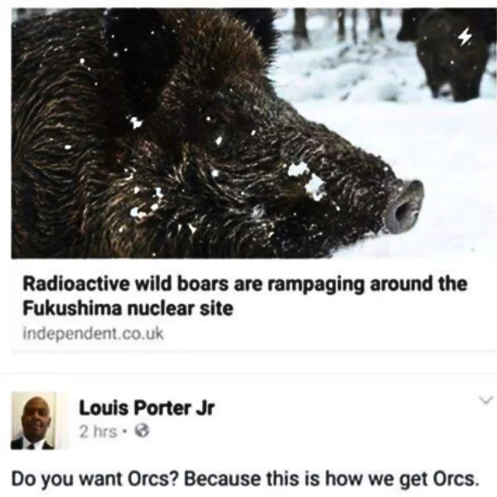497x497 pixels.
Task: Click the word Fukushima in the headline
Action: (72, 307)
